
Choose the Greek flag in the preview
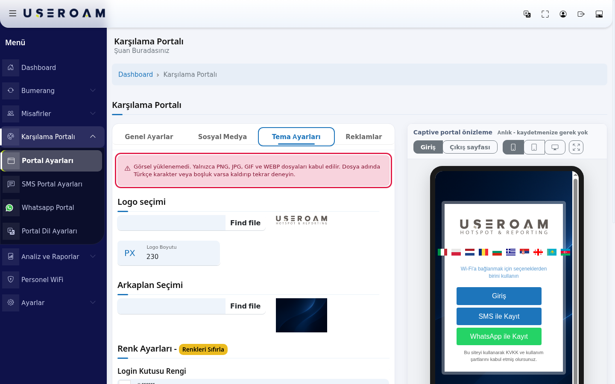tap(511, 252)
